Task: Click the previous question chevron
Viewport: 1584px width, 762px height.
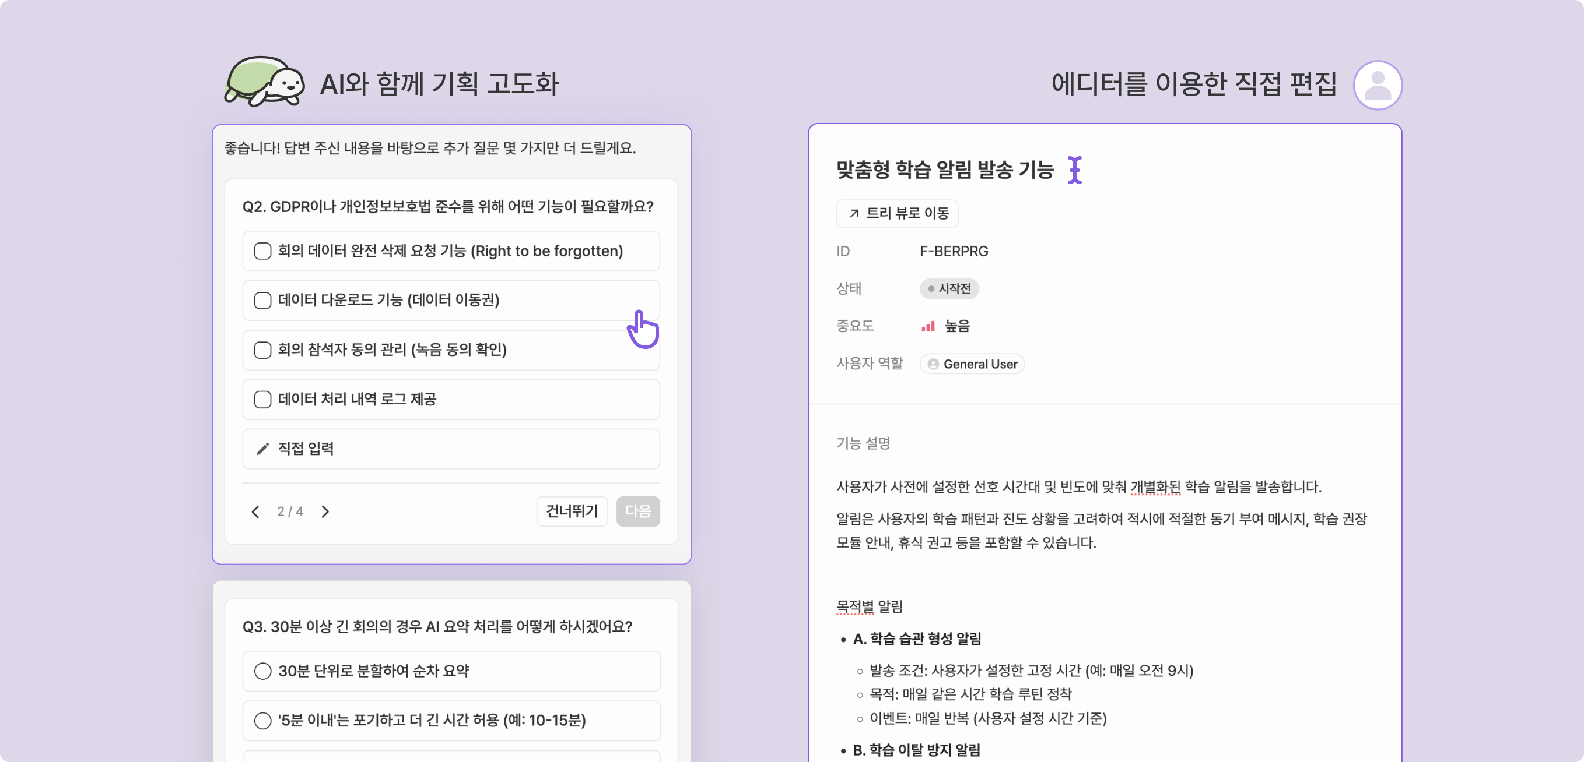Action: (x=255, y=511)
